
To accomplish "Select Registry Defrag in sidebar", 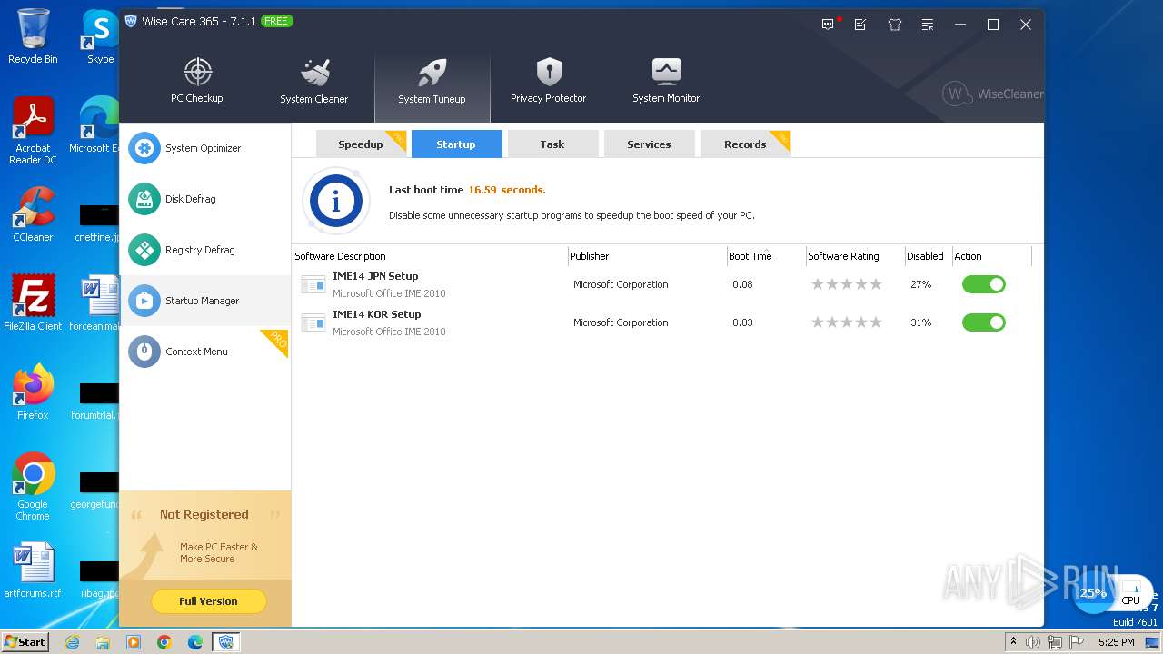I will [204, 250].
